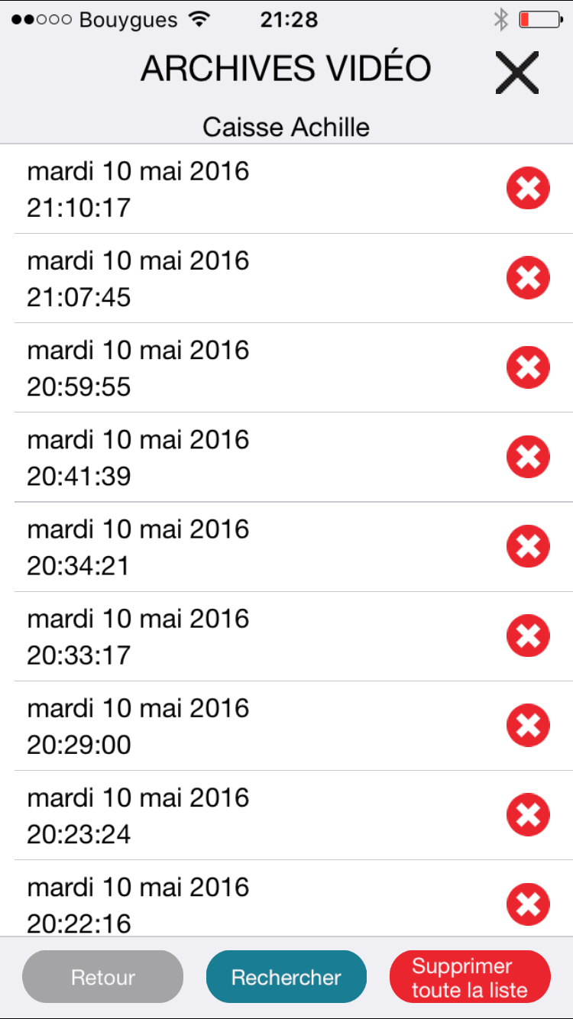Screen dimensions: 573x1019
Task: Remove the 20:23:24 recording
Action: tap(528, 814)
